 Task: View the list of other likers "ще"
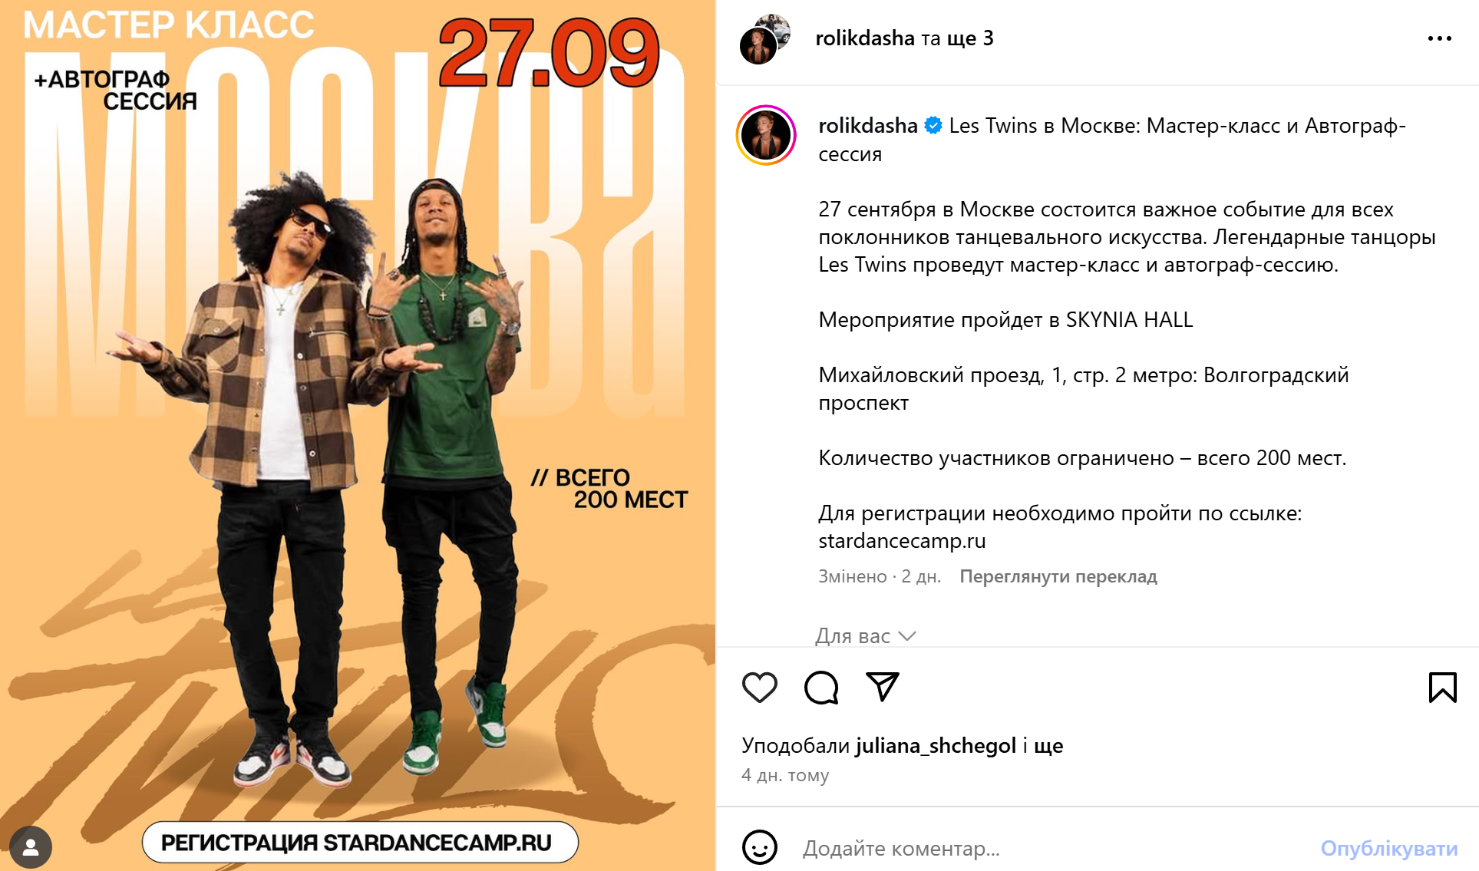point(1048,746)
